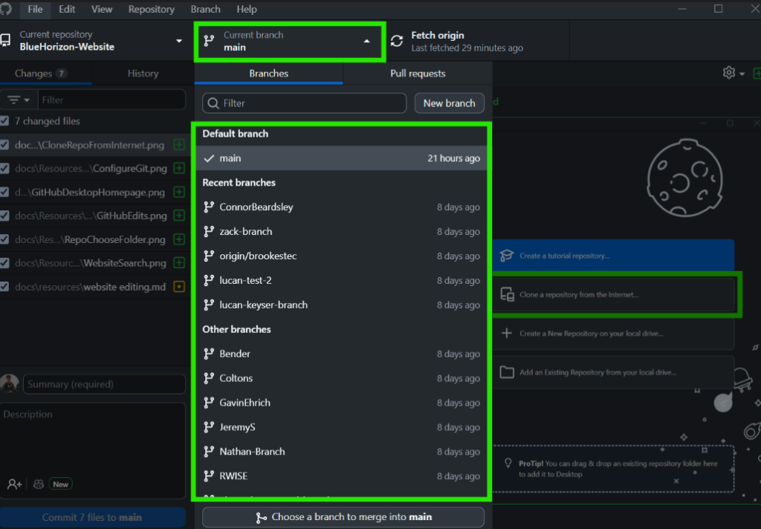Click the added status icon for ConfigureGit.png
Image resolution: width=761 pixels, height=529 pixels.
179,168
